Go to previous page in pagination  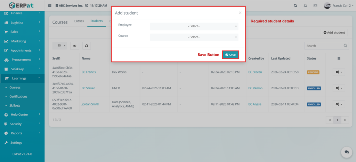(x=330, y=120)
